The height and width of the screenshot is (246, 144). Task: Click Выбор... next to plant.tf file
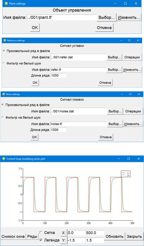[106, 17]
